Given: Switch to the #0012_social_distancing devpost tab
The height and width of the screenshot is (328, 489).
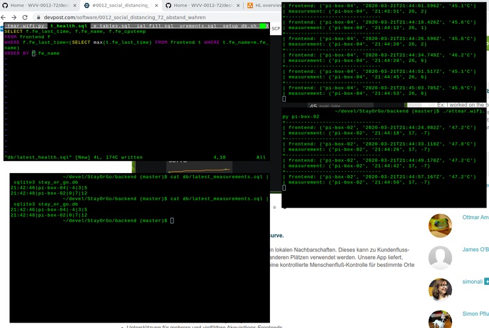Looking at the screenshot, I should [121, 5].
